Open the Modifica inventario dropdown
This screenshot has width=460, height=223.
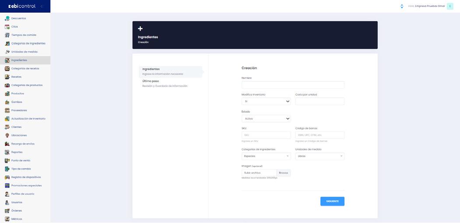[x=266, y=101]
